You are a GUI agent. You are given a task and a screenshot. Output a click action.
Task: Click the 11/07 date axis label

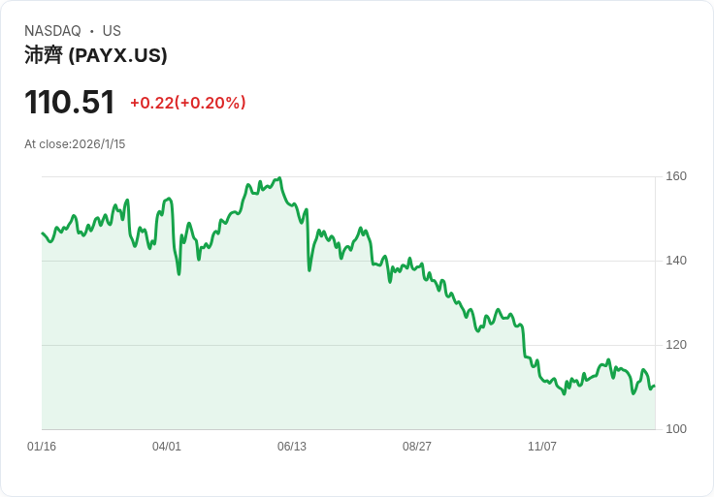coord(542,446)
